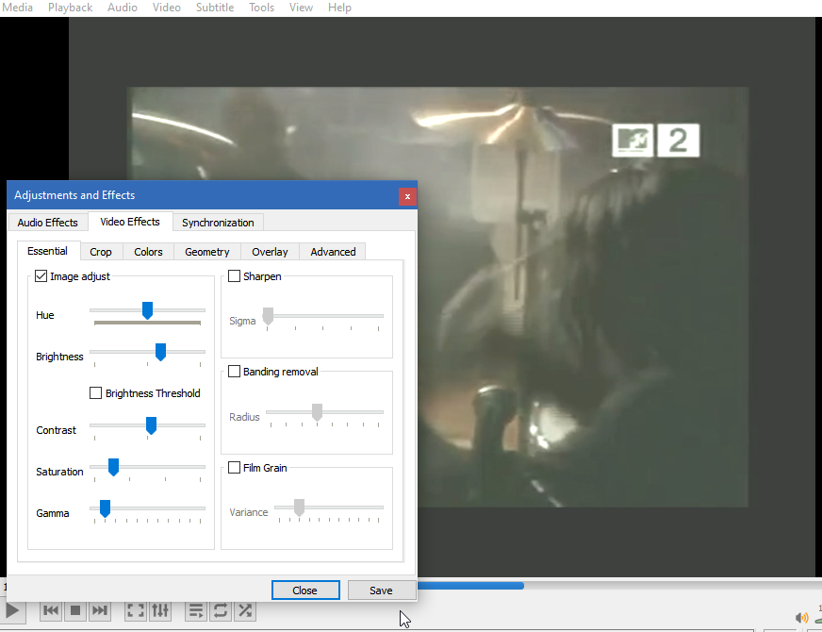The height and width of the screenshot is (632, 822).
Task: Open the Advanced sub-tab
Action: (333, 252)
